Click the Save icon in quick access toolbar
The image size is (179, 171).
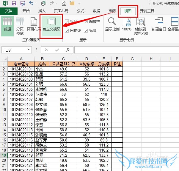coord(14,4)
